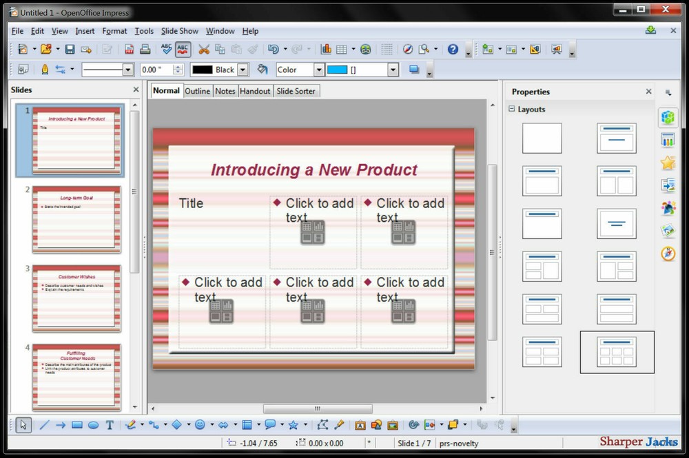The image size is (689, 458).
Task: Activate the Ellipse drawing tool
Action: click(94, 425)
